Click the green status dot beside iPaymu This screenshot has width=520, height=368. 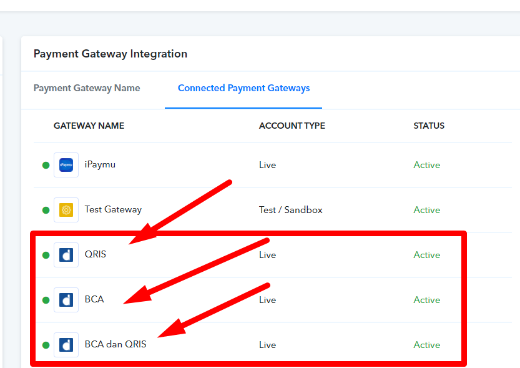tap(46, 165)
